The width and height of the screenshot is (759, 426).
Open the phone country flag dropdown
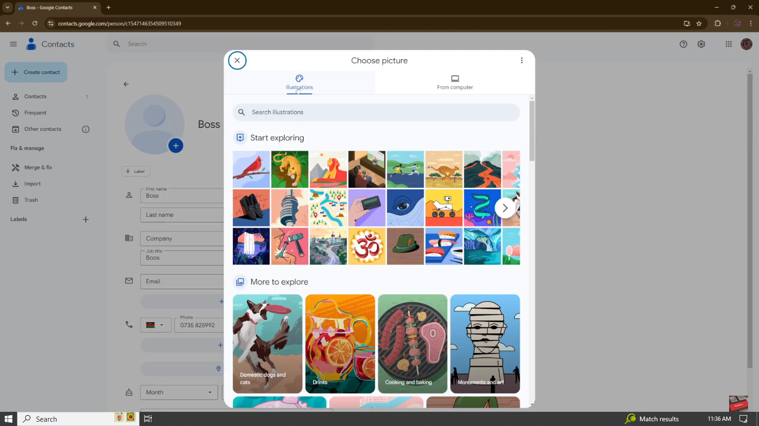(156, 325)
